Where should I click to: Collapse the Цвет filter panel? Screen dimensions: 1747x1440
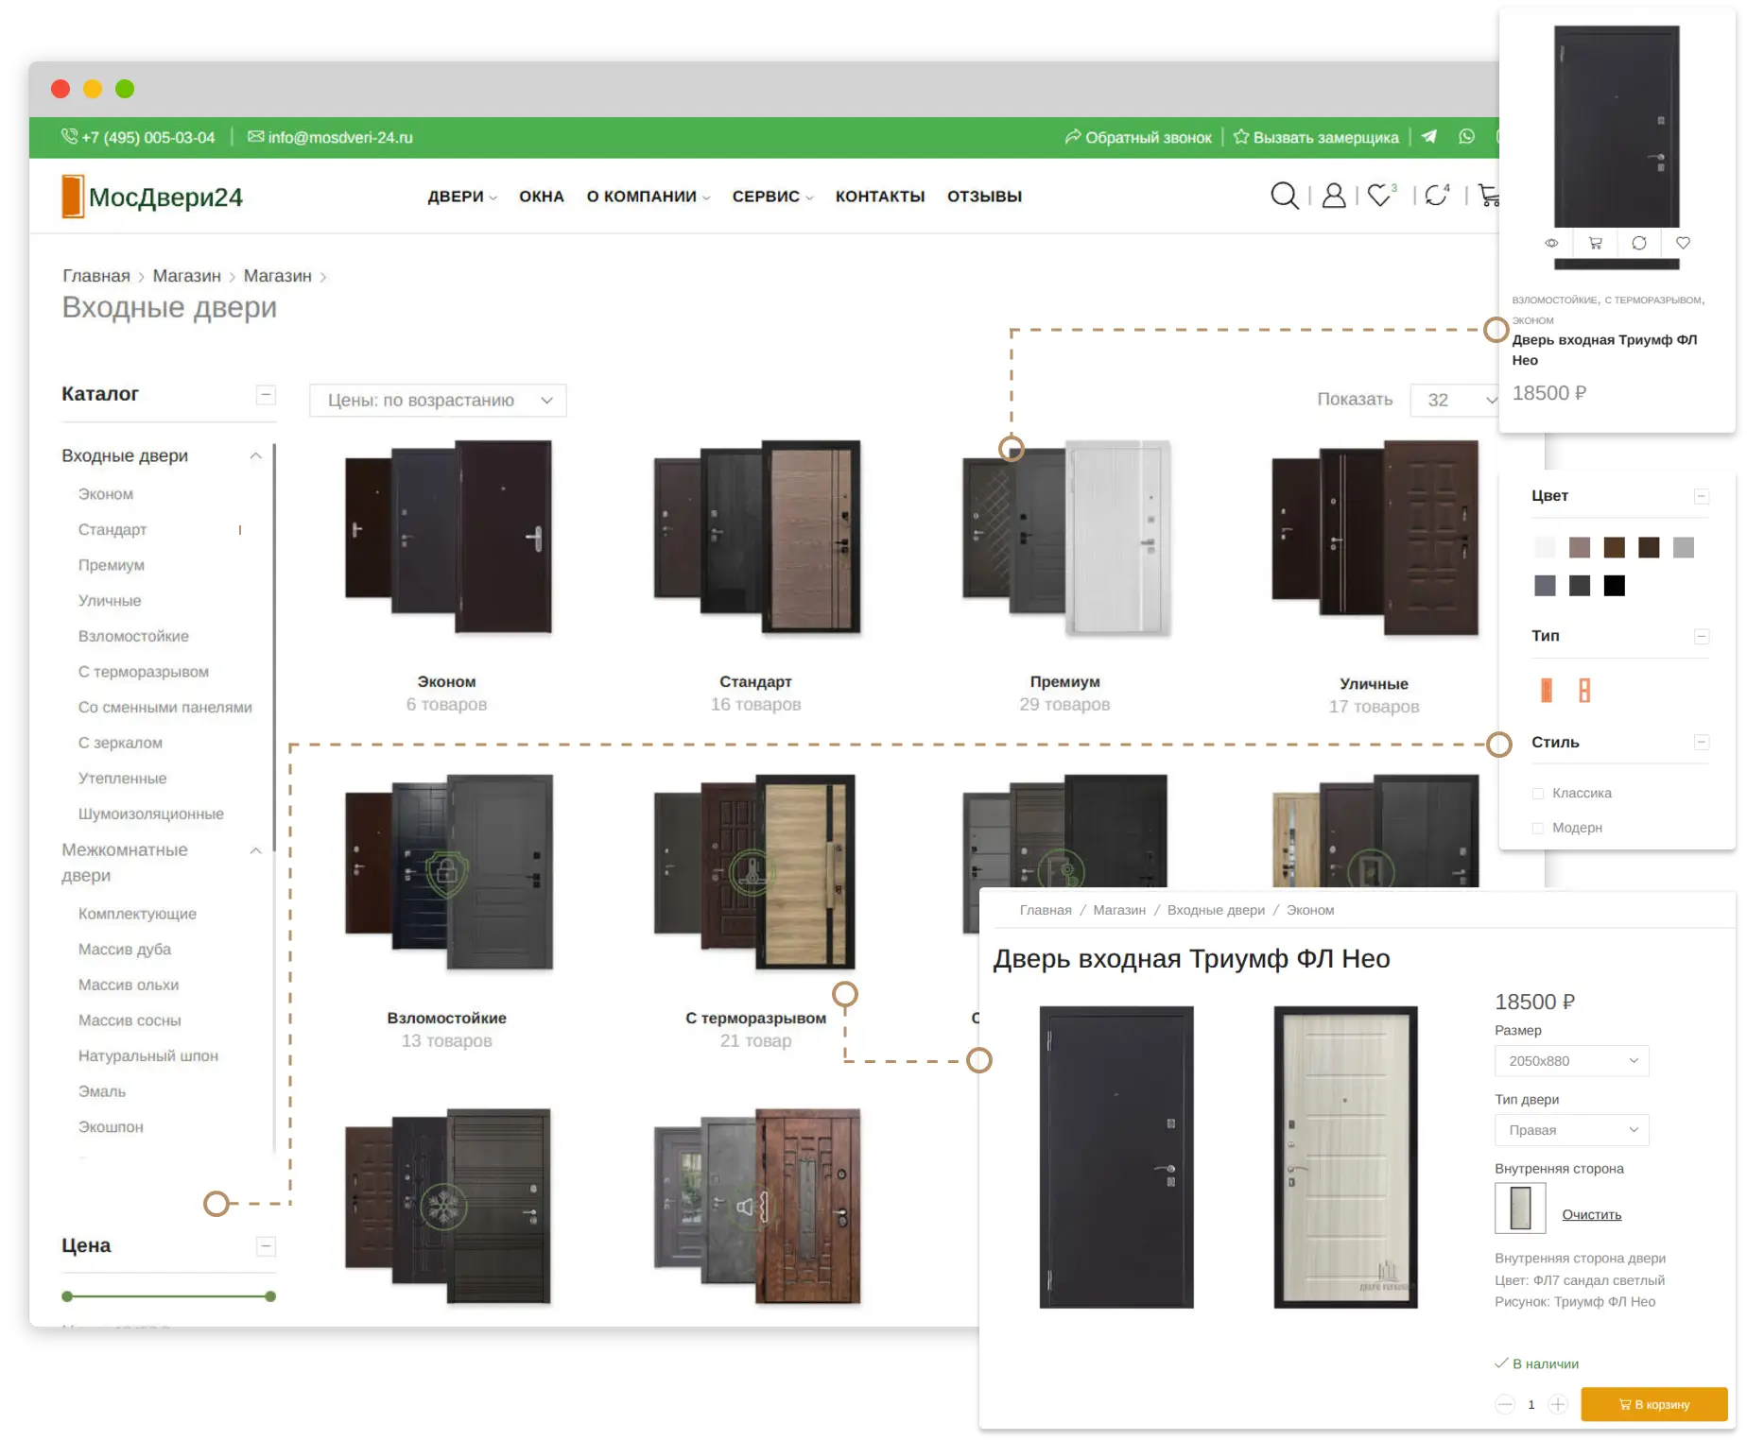point(1701,496)
